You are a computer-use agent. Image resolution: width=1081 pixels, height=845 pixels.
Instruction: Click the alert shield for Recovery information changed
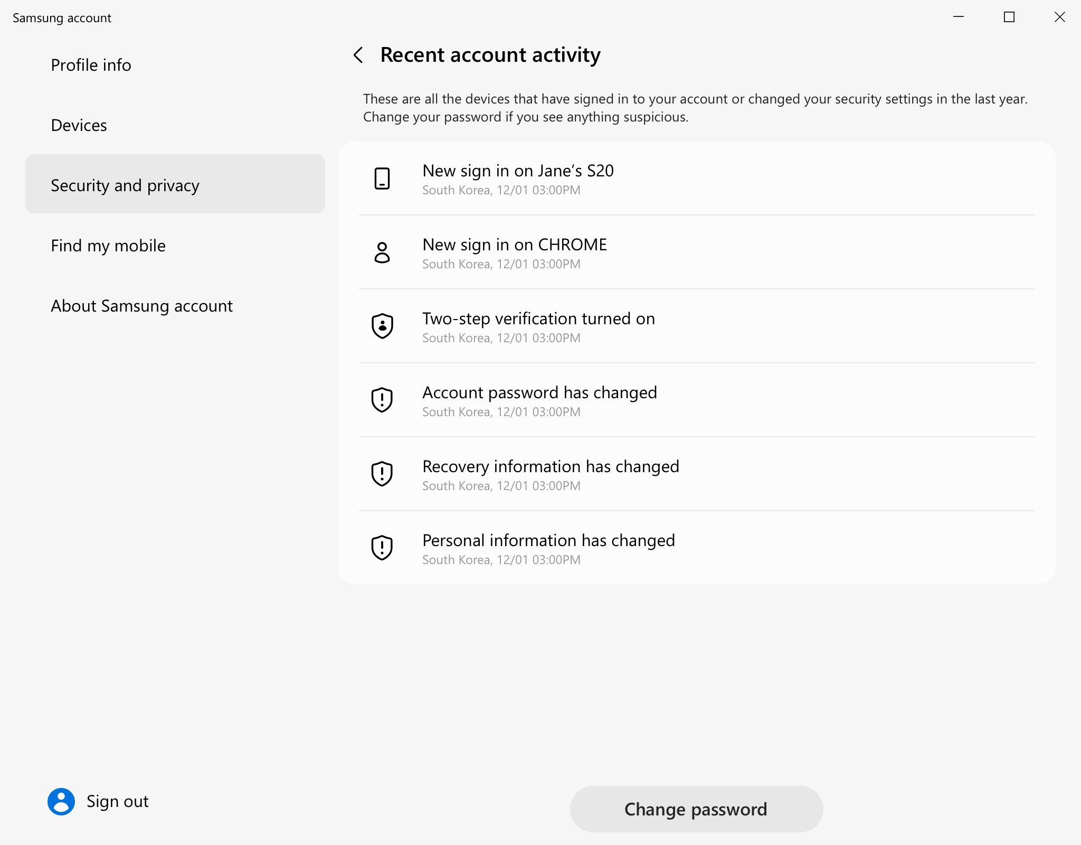point(382,474)
